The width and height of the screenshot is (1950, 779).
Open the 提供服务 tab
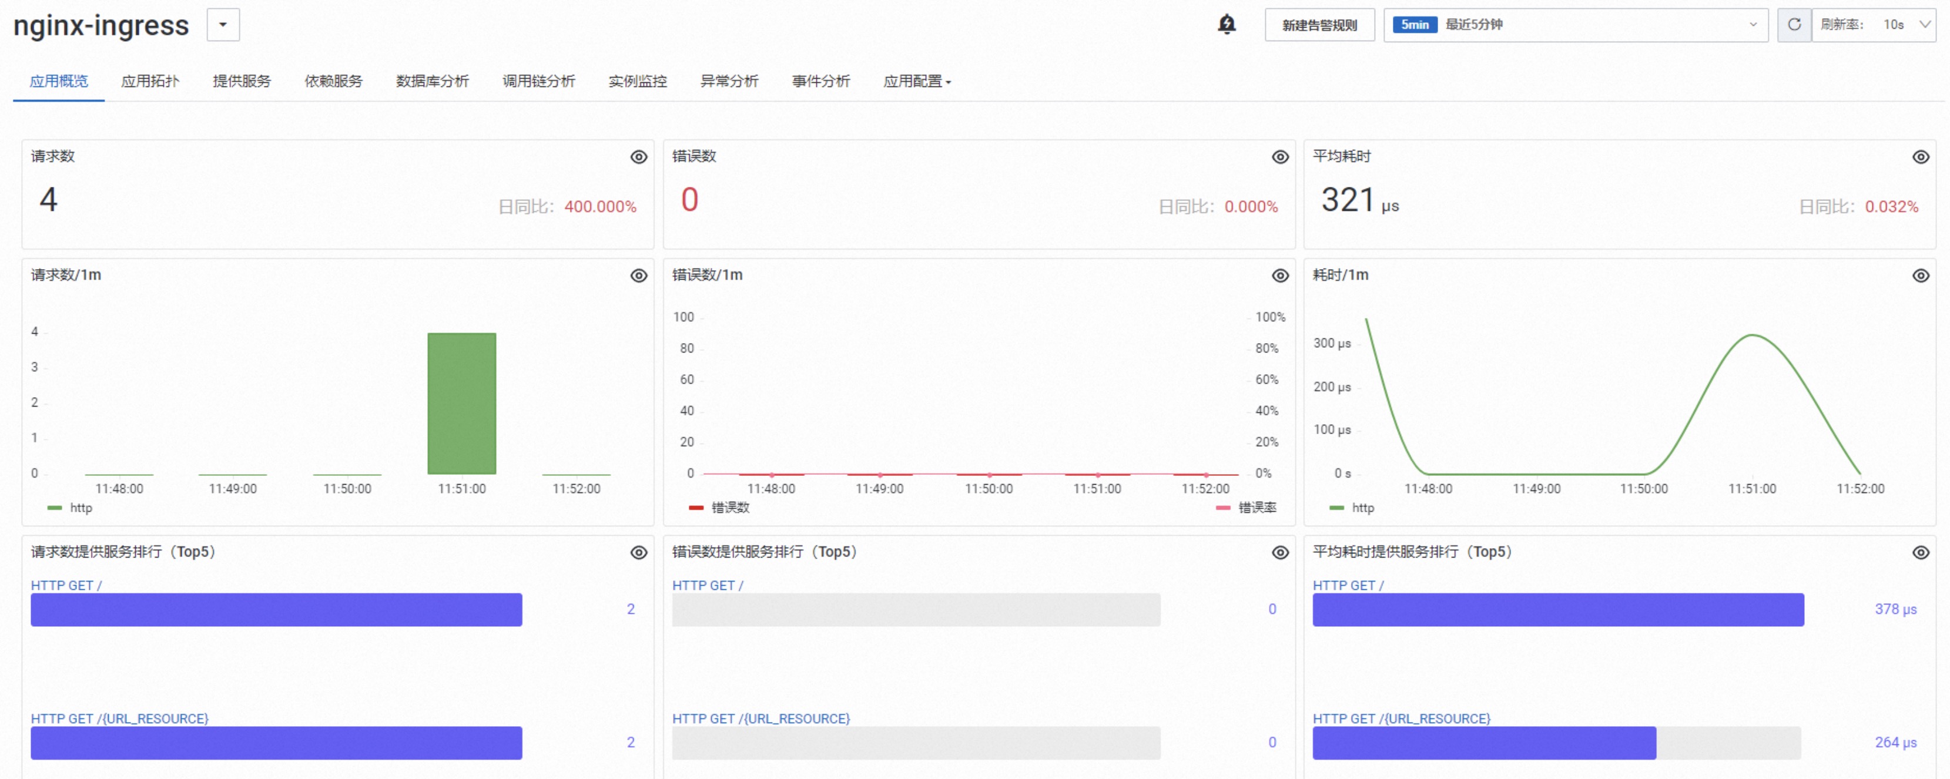242,81
